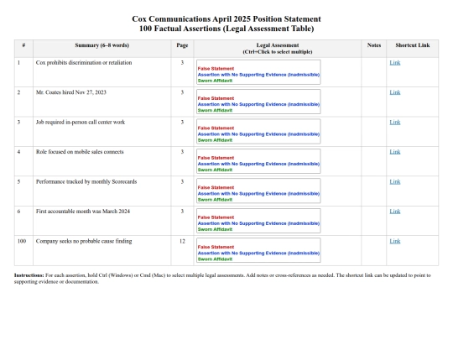This screenshot has height=340, width=453.
Task: Click the Notes cell for Mr. Coates row
Action: (x=373, y=102)
